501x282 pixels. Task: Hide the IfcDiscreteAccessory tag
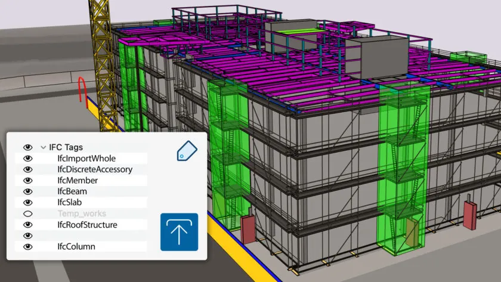pyautogui.click(x=27, y=169)
